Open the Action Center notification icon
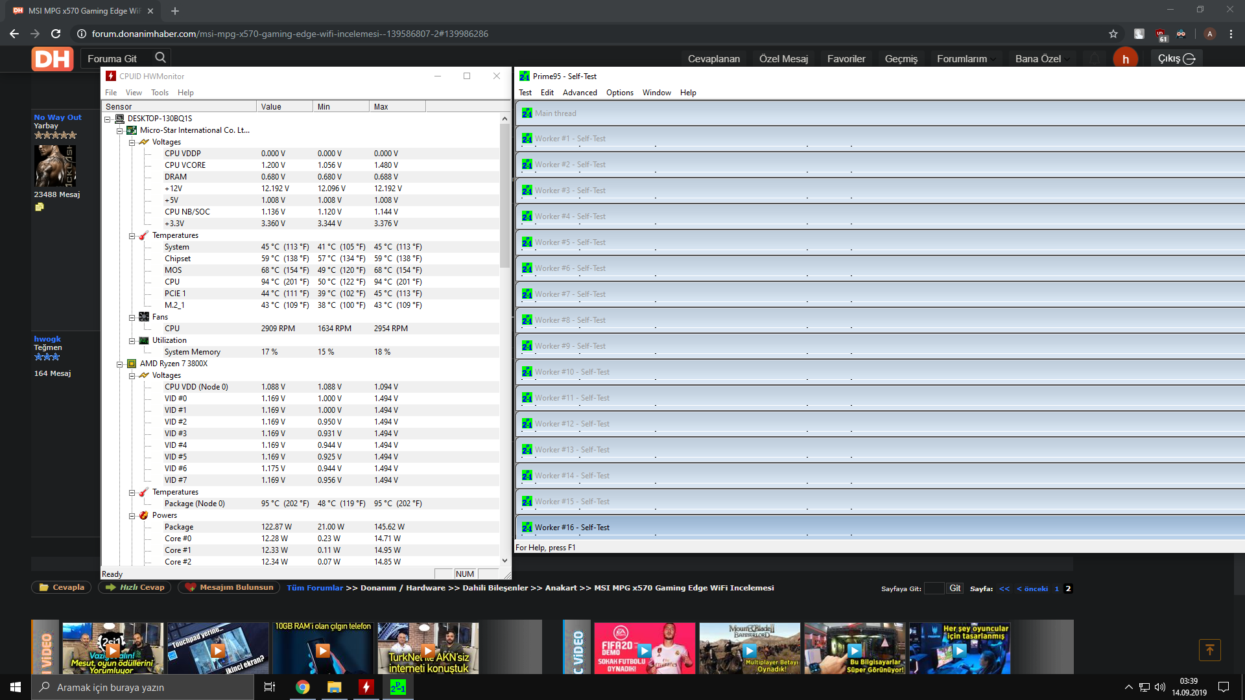This screenshot has width=1245, height=700. coord(1224,687)
